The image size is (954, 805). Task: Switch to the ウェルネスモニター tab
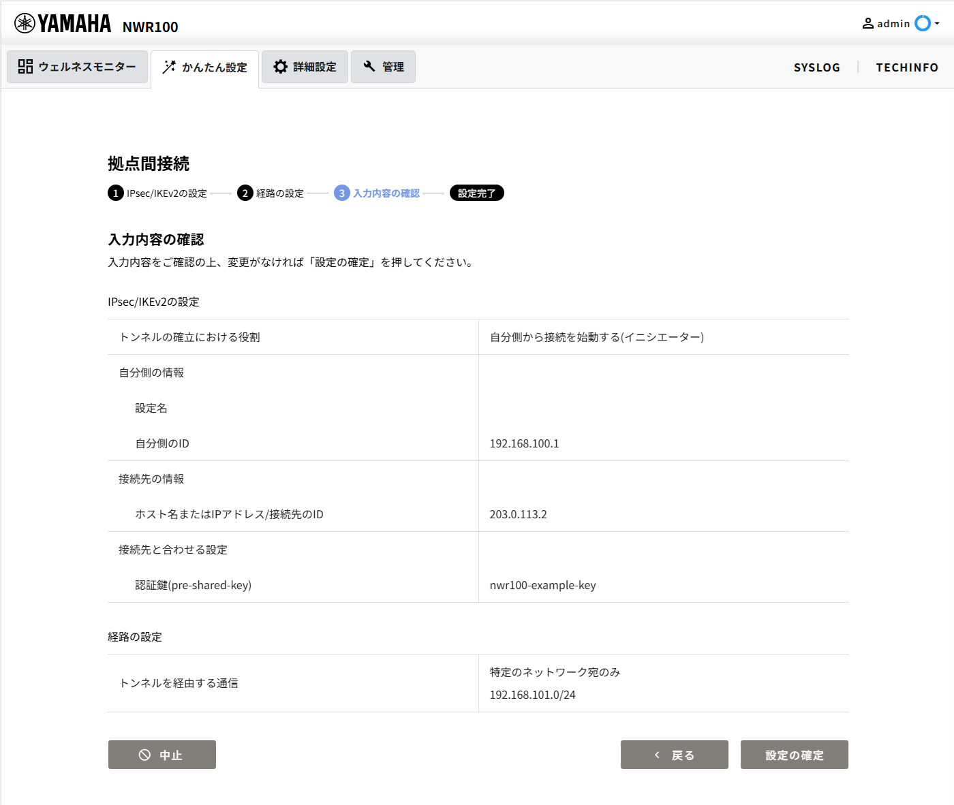77,67
